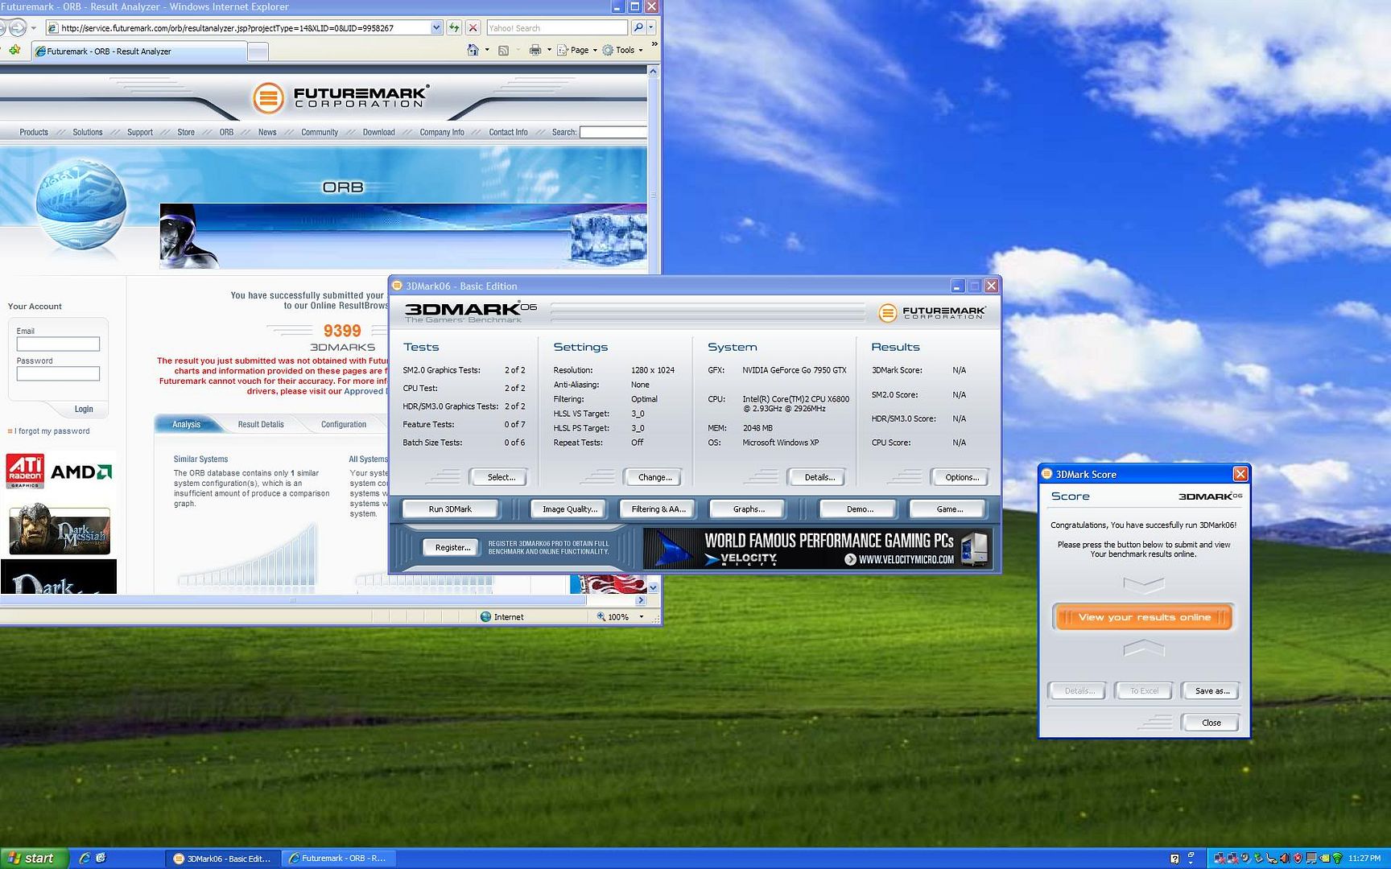Expand address bar URL history dropdown
The height and width of the screenshot is (869, 1391).
point(436,27)
